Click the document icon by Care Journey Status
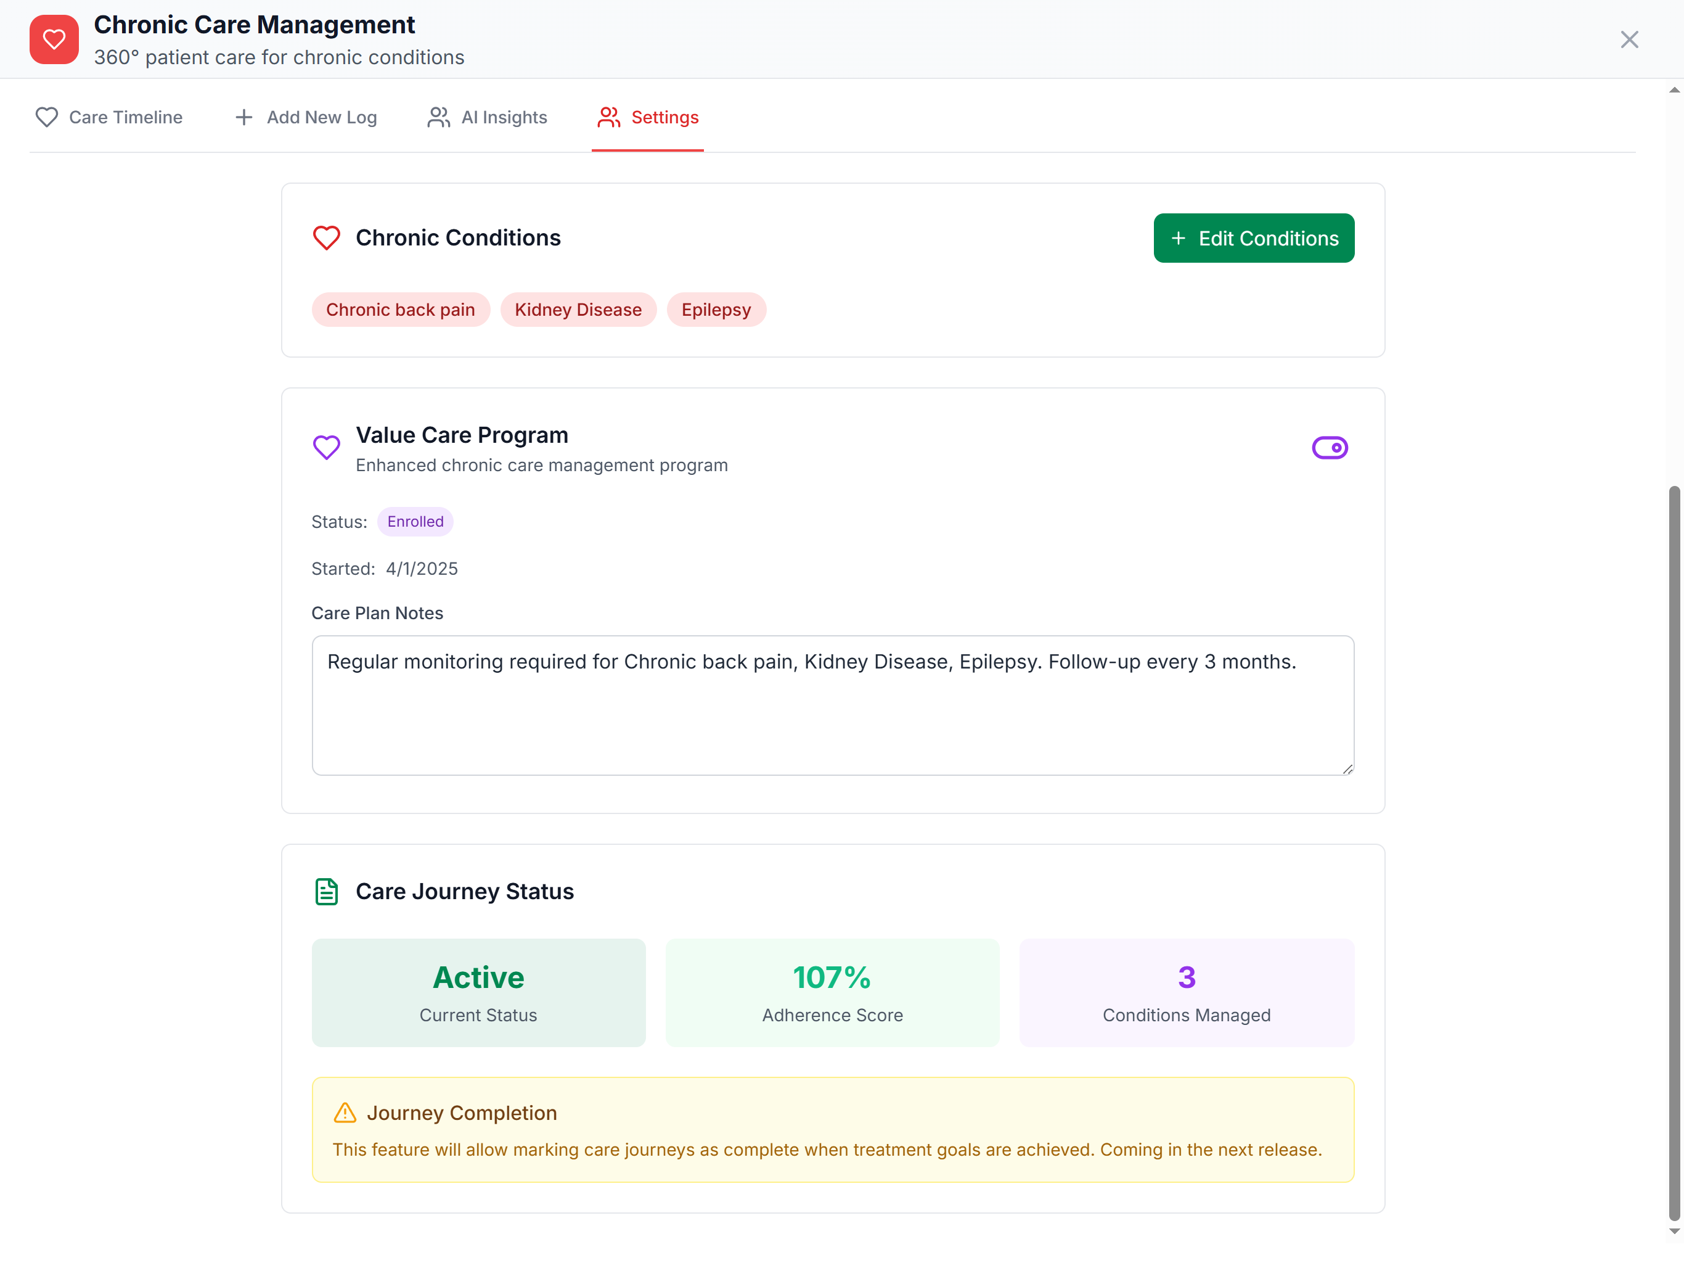 pyautogui.click(x=327, y=891)
